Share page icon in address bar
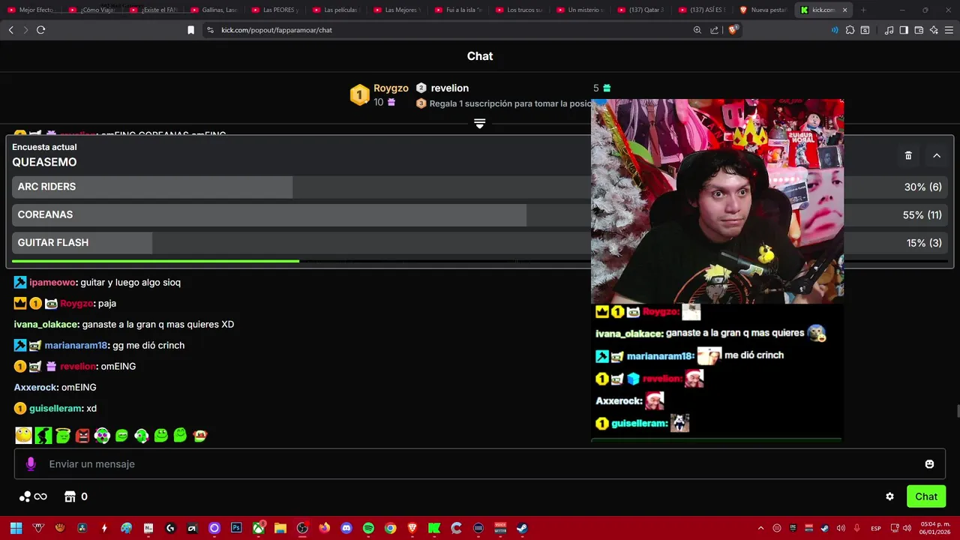Screen dimensions: 960x540 (714, 30)
